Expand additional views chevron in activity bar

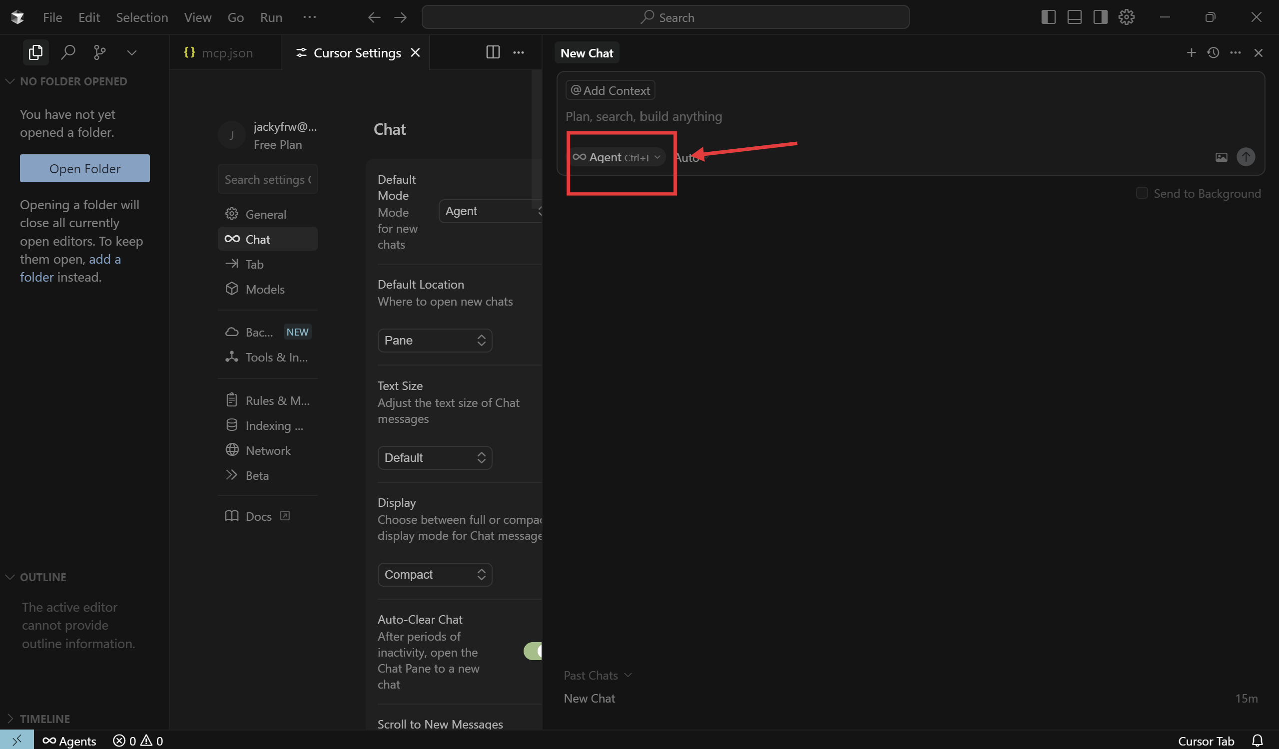(x=131, y=53)
